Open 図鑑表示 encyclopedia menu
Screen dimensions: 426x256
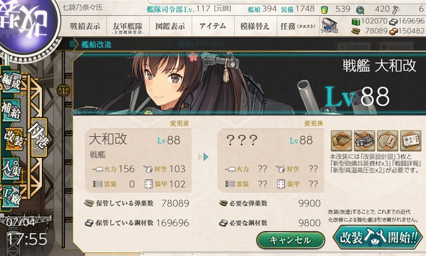tap(170, 26)
